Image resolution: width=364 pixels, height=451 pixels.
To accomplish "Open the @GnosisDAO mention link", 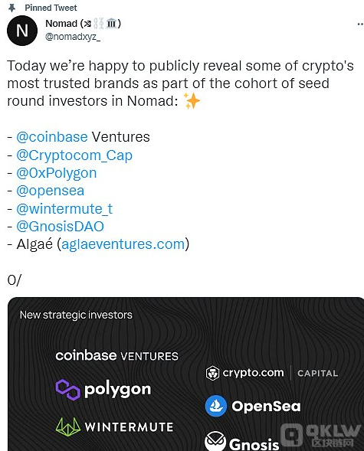I will coord(60,227).
